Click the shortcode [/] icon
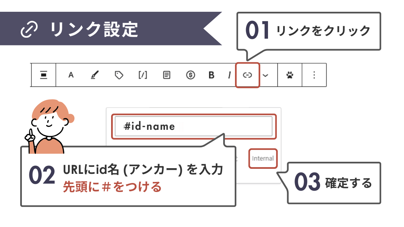The image size is (404, 227). click(x=143, y=75)
